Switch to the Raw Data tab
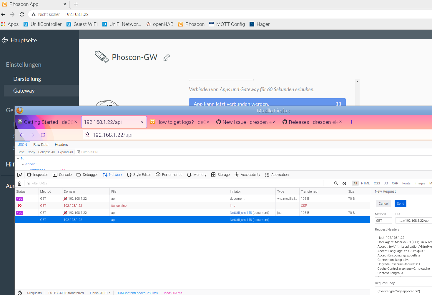Viewport: 432px width, 295px height. [x=41, y=144]
